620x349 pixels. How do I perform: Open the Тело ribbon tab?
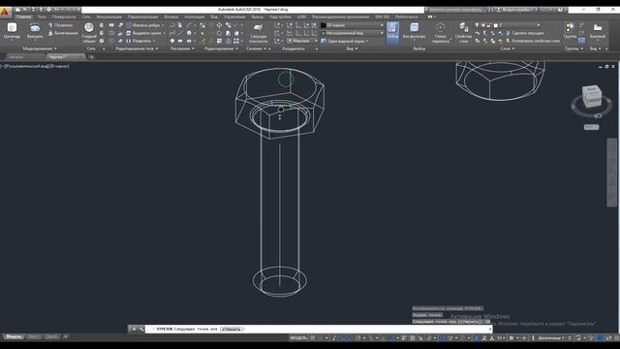(42, 17)
